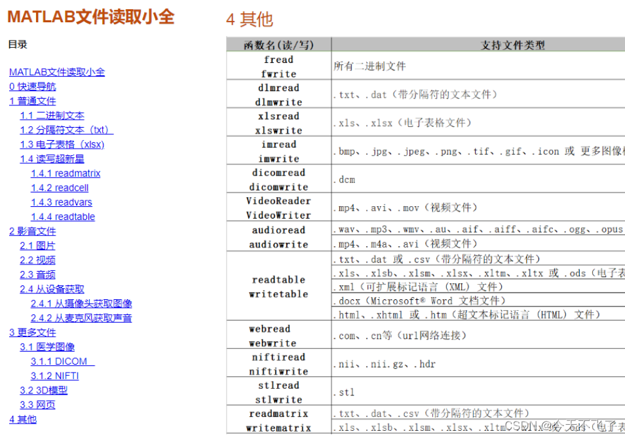
Task: Select the webwrite function name
Action: coord(273,343)
